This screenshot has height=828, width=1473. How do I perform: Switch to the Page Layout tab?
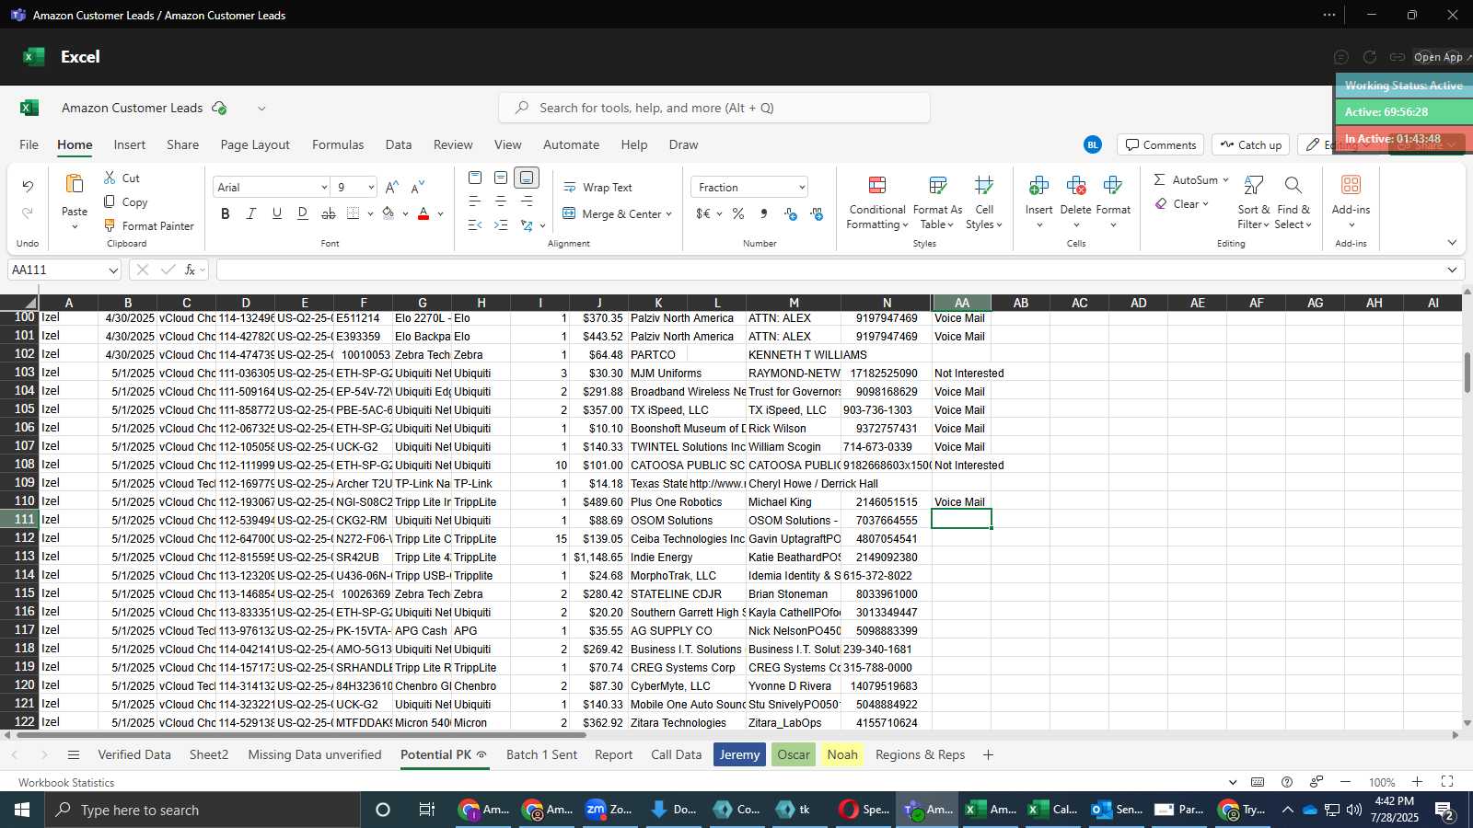tap(255, 144)
